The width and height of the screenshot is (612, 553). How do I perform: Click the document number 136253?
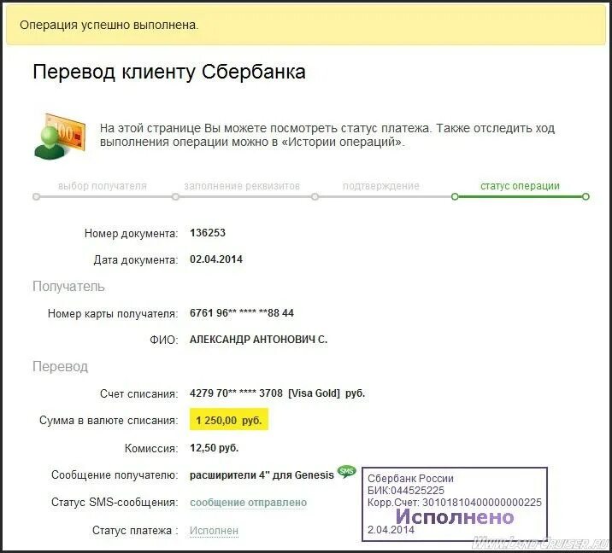(x=208, y=233)
